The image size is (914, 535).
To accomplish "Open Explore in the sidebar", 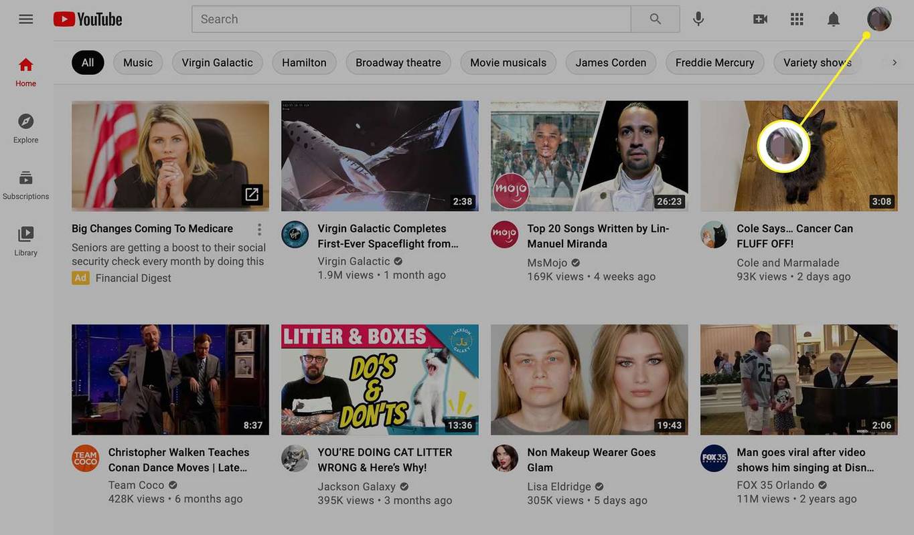I will pyautogui.click(x=26, y=128).
